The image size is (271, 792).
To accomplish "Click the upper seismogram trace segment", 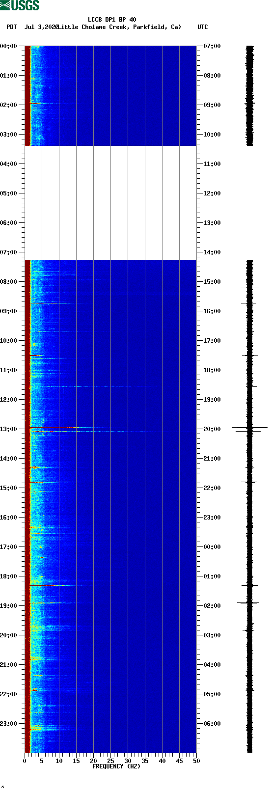I will tap(250, 96).
